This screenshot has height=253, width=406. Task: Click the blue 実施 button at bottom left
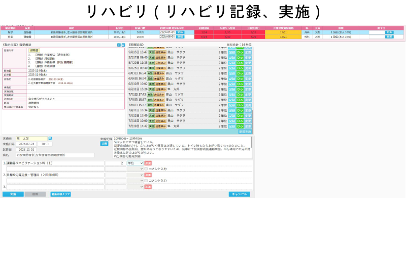point(13,194)
